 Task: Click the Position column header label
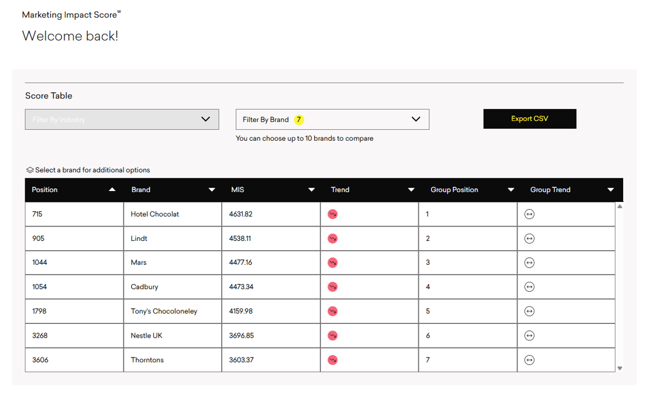pos(44,189)
